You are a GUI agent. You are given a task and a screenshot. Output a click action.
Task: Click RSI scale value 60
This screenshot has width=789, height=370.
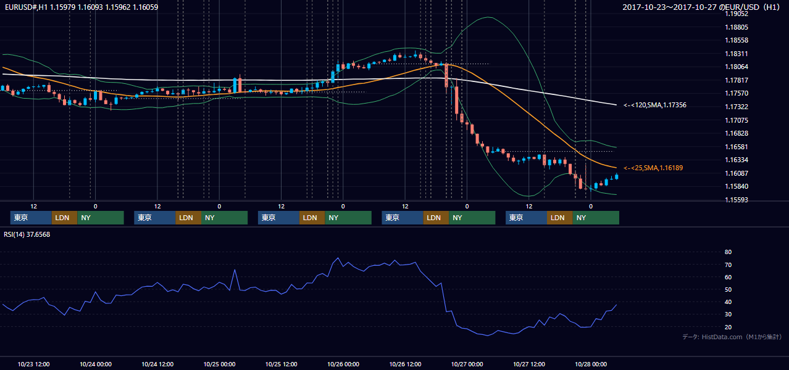point(728,277)
